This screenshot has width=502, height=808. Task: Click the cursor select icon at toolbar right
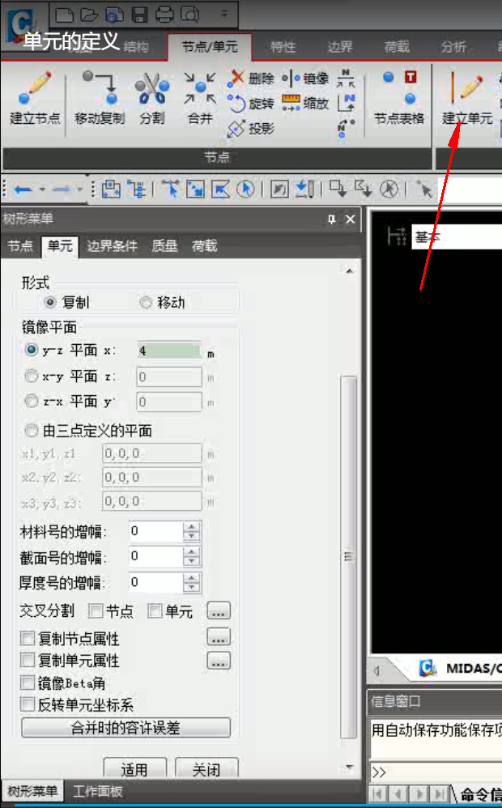424,189
